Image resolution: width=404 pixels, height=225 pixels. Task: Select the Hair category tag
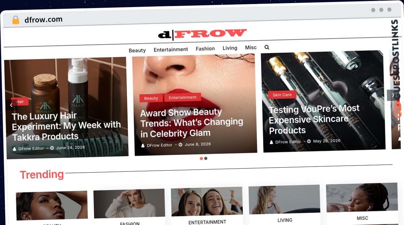tap(20, 102)
